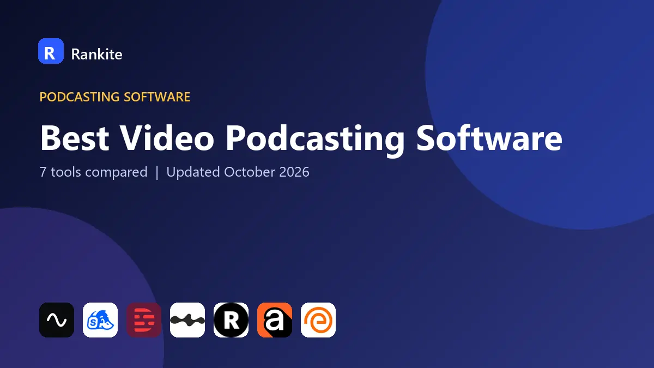Click the blue animal mascot tool icon
654x368 pixels.
click(100, 320)
